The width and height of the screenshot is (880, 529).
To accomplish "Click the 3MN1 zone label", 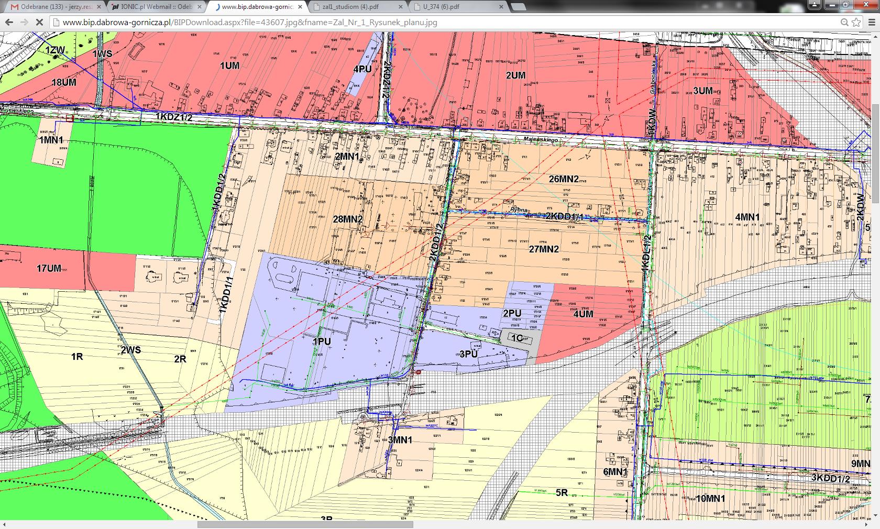I will pyautogui.click(x=400, y=440).
